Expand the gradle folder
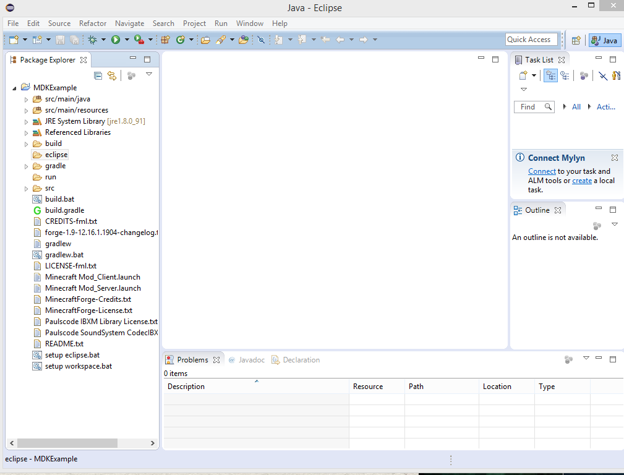Screen dimensions: 624x475 tap(26, 166)
